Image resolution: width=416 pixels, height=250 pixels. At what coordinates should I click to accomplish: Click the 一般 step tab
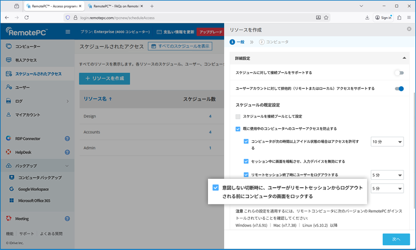237,42
